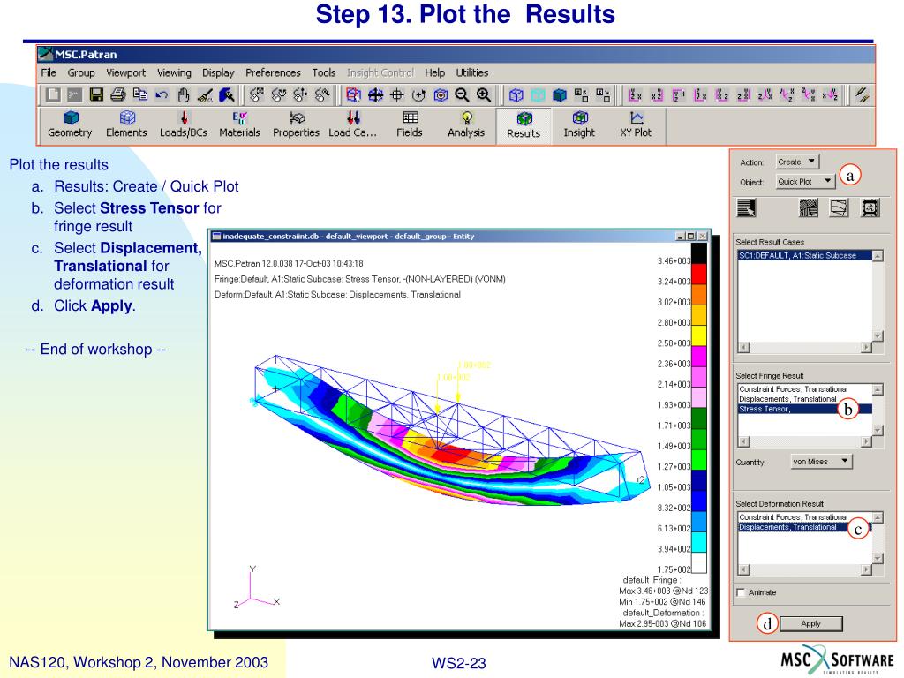Image resolution: width=904 pixels, height=678 pixels.
Task: Click the red swatch in fringe legend
Action: 699,274
